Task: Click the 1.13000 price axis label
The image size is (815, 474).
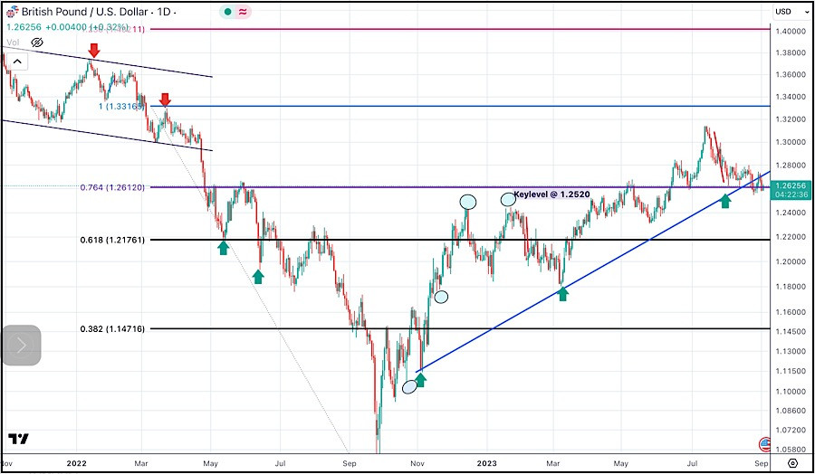Action: 790,352
